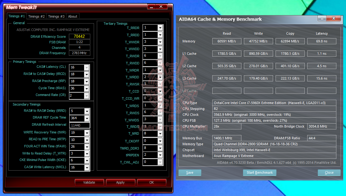Click the Memory Latency value 69.8 ns
The width and height of the screenshot is (346, 196).
click(322, 41)
